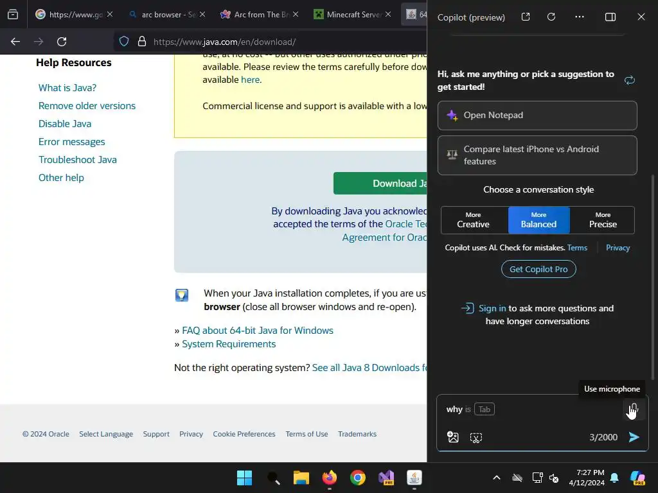Screen dimensions: 658x493
Task: Open Windows taskbar search
Action: pyautogui.click(x=274, y=478)
